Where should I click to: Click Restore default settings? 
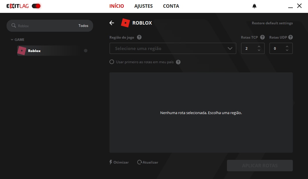(272, 23)
